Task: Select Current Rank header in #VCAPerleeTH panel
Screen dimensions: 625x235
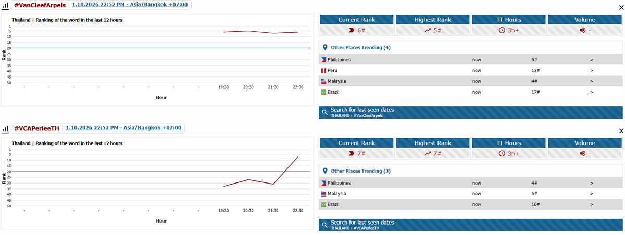Action: pos(356,143)
